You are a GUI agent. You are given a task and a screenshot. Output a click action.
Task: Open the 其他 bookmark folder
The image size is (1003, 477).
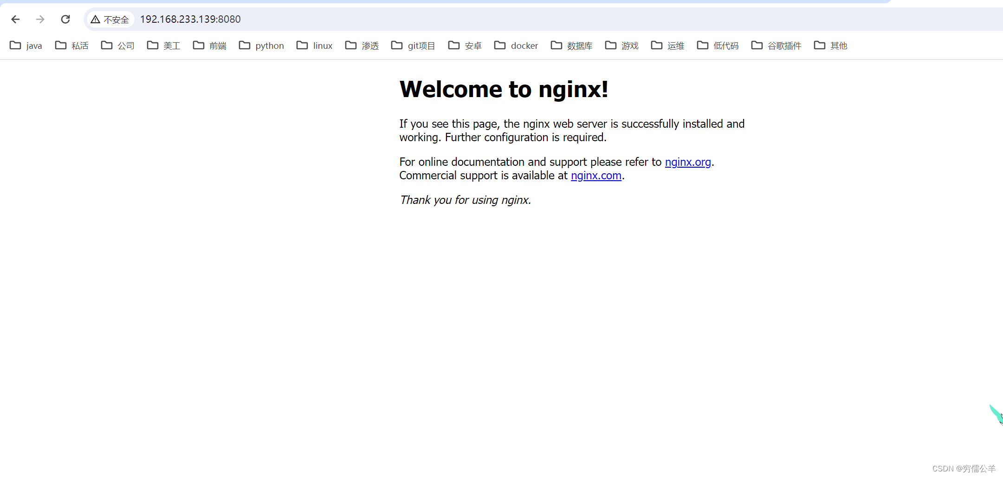(x=831, y=46)
